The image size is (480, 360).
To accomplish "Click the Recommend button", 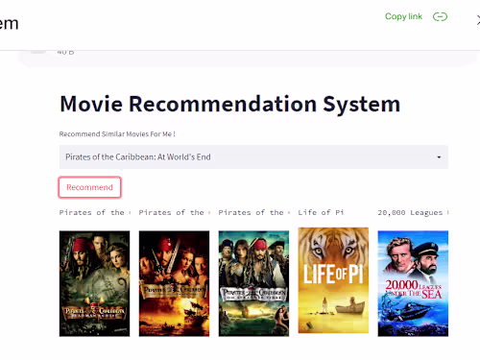I will [89, 187].
